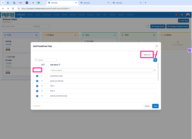Open the Partners menu

[73, 15]
